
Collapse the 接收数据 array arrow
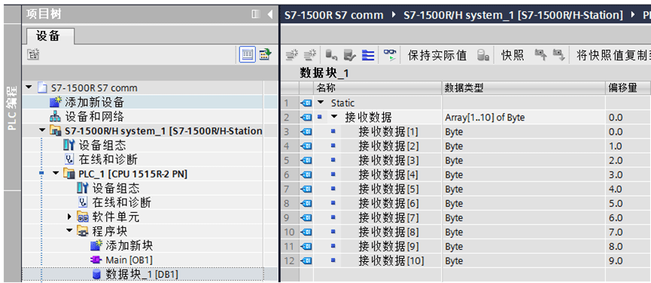[334, 117]
